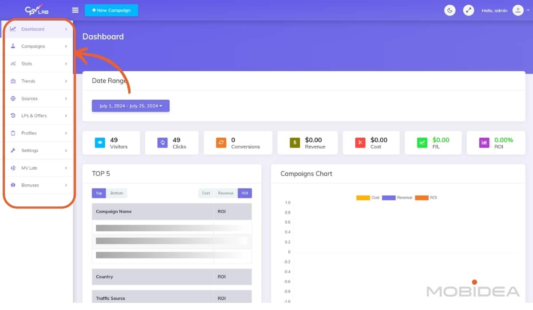The height and width of the screenshot is (310, 533).
Task: Click the Campaigns flask icon
Action: coord(13,46)
